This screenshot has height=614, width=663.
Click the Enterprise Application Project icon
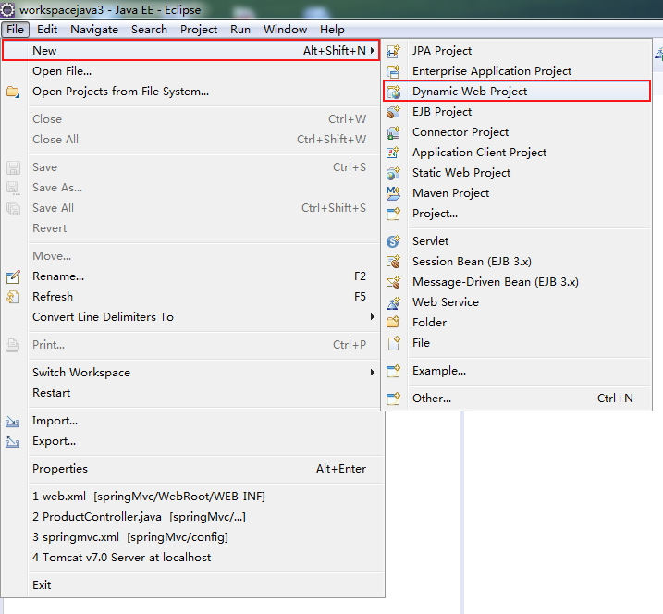[x=393, y=71]
